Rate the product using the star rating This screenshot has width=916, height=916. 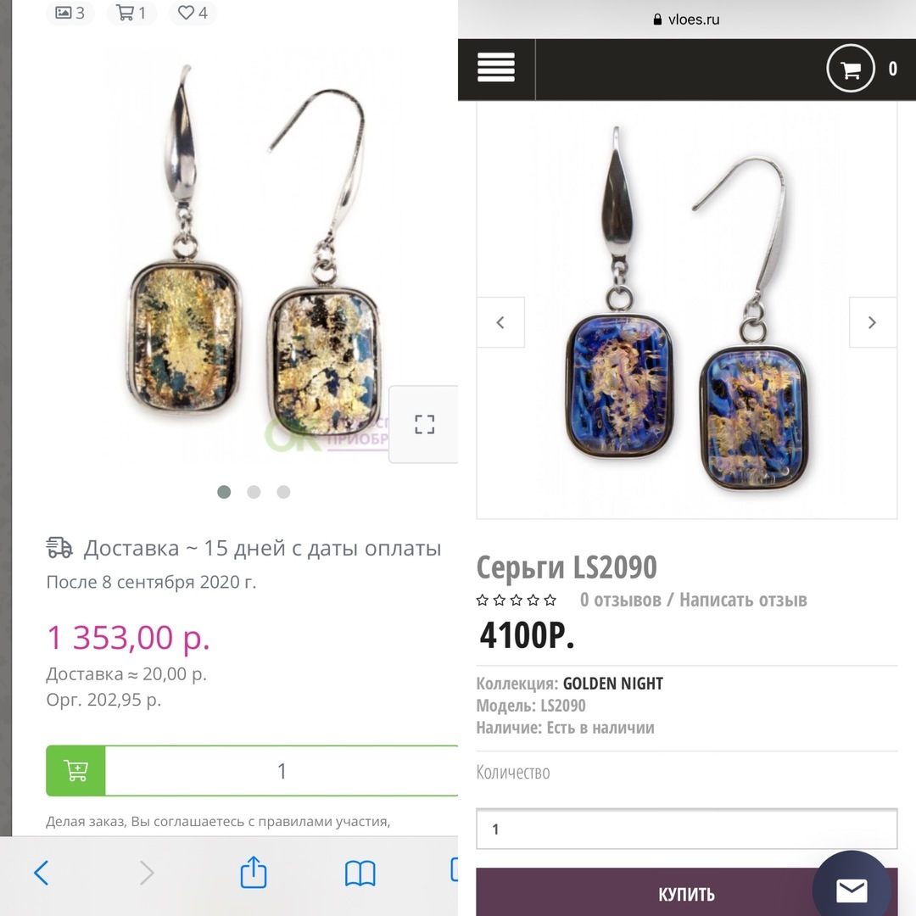[517, 600]
